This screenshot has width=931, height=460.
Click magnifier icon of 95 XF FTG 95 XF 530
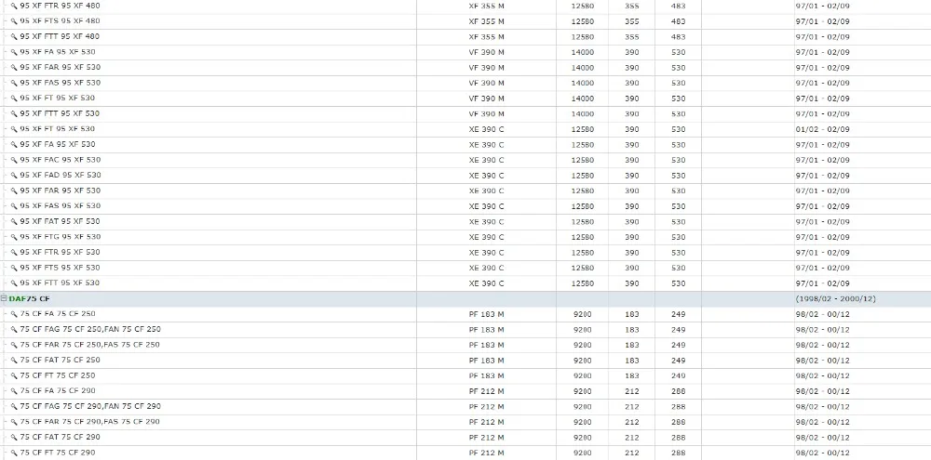pyautogui.click(x=14, y=237)
